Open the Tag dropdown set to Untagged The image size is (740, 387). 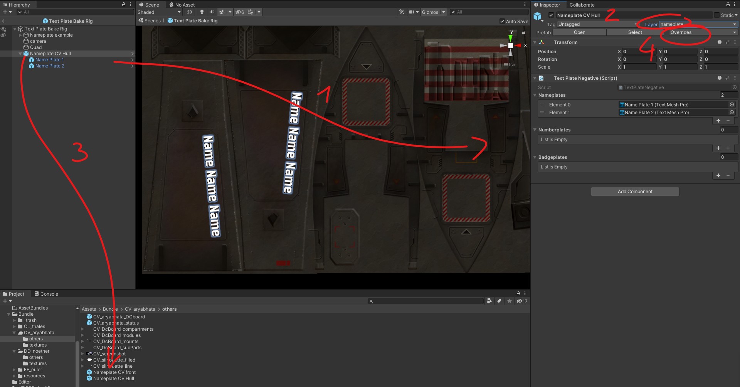[597, 24]
